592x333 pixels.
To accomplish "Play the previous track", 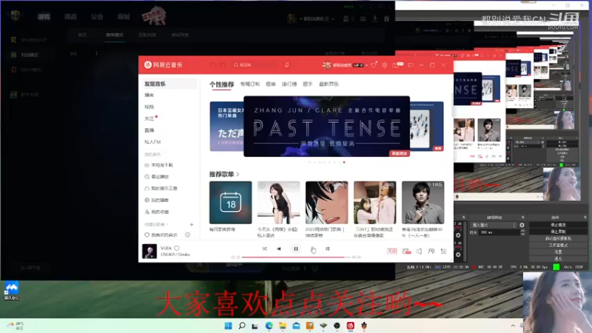I will click(279, 249).
